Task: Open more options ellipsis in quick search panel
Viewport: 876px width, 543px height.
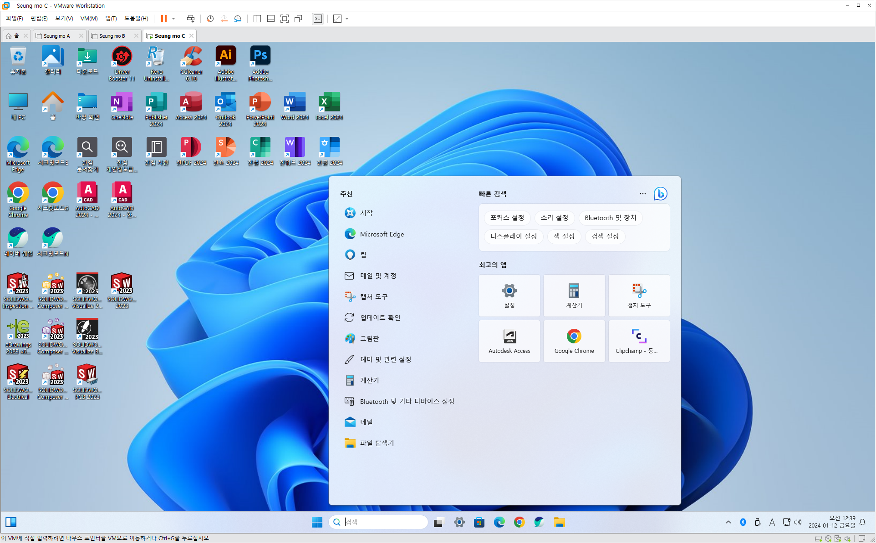Action: tap(642, 194)
